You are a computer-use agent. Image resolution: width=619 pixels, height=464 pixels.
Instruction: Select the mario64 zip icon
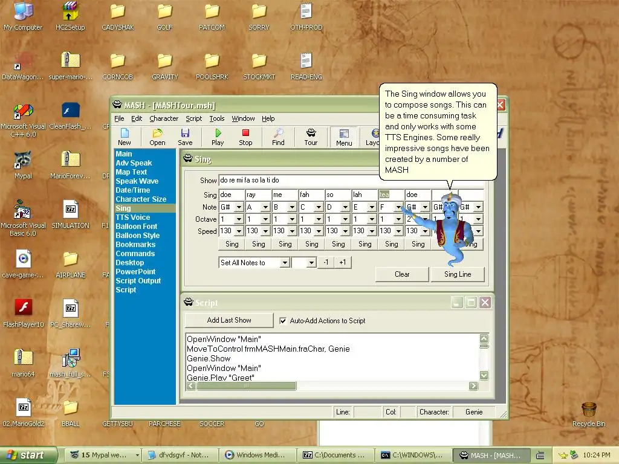click(23, 363)
